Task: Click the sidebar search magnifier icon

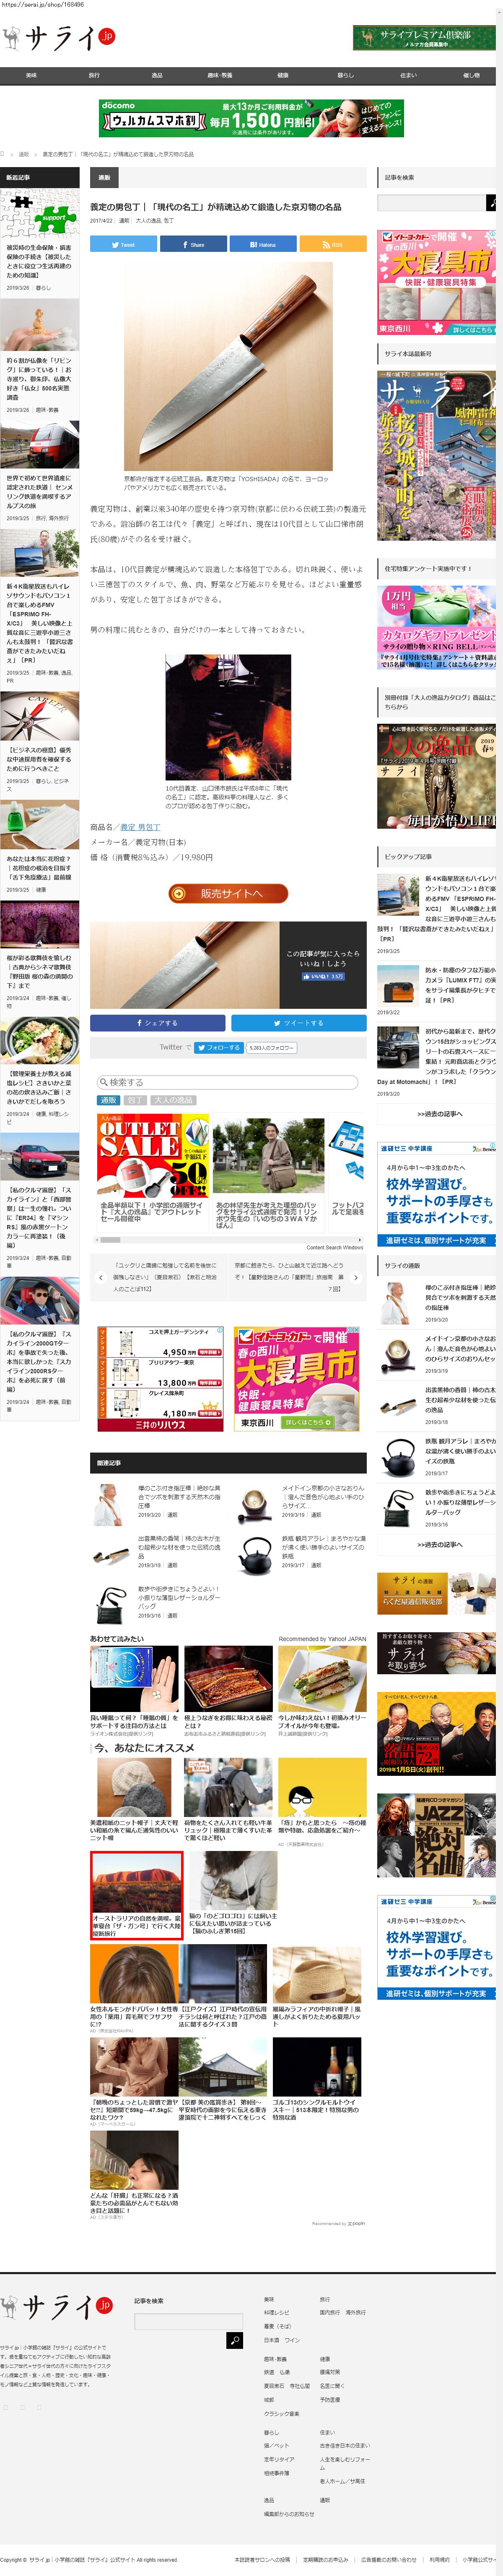Action: [x=491, y=203]
